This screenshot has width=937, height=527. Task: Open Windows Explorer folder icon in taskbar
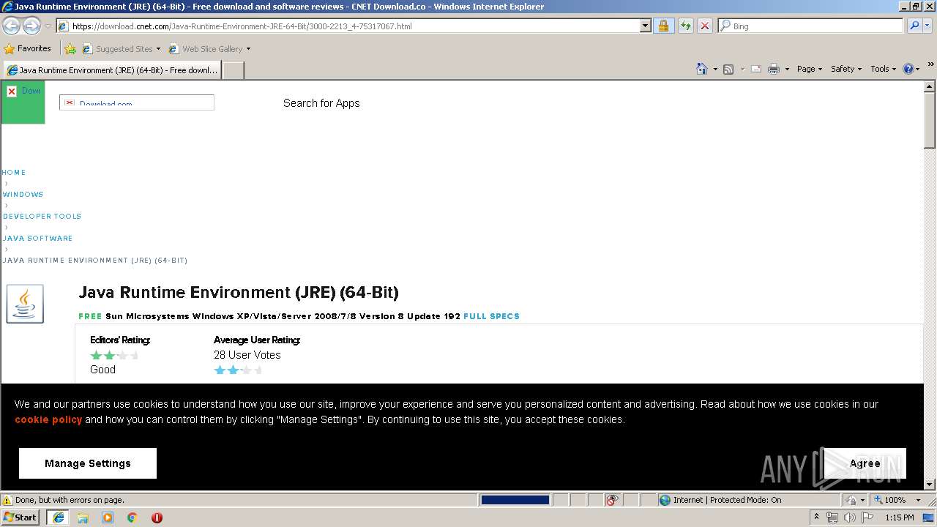click(x=83, y=517)
